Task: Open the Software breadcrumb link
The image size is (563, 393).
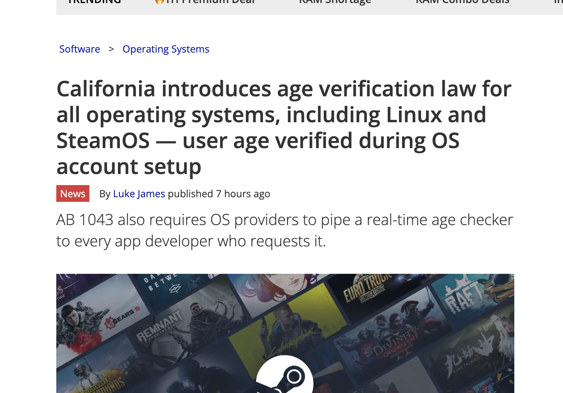Action: point(80,49)
